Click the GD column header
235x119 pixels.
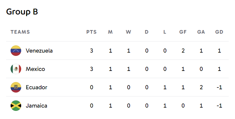(219, 32)
